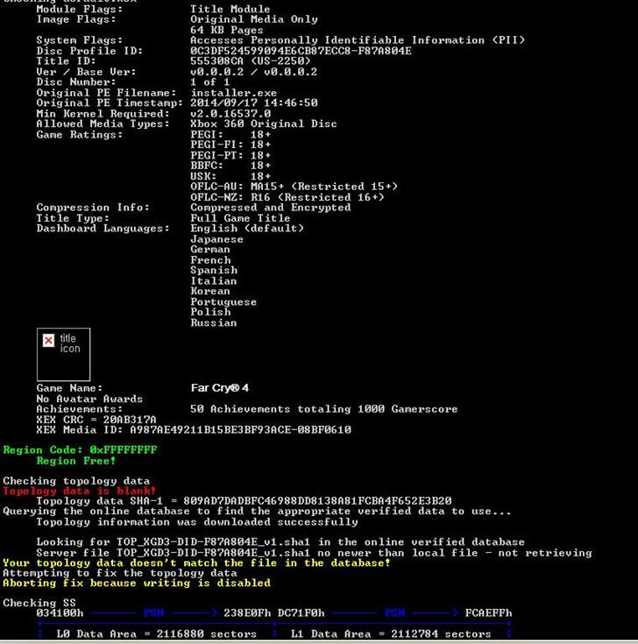Click the yellow Aborting fix message
The width and height of the screenshot is (638, 644).
point(137,584)
